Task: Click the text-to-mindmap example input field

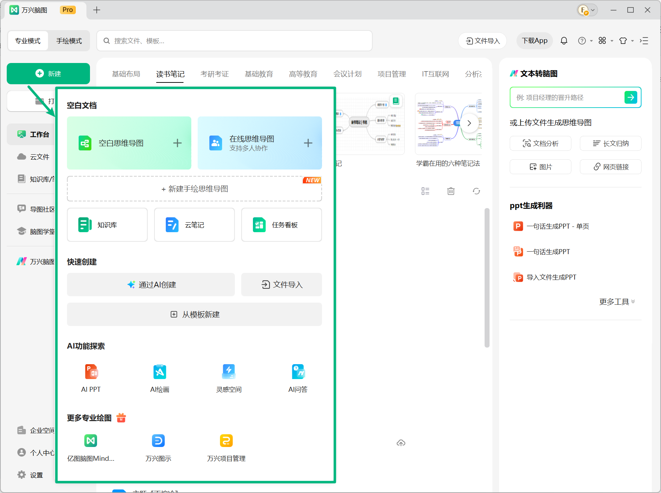Action: click(567, 97)
